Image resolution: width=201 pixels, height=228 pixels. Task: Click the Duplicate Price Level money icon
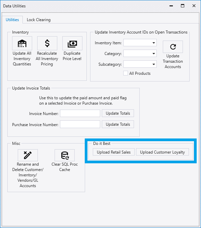click(x=72, y=43)
